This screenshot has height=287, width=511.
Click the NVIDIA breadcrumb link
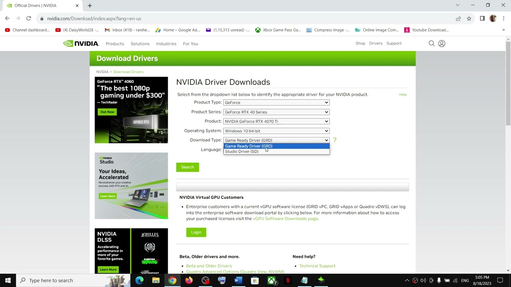[102, 72]
